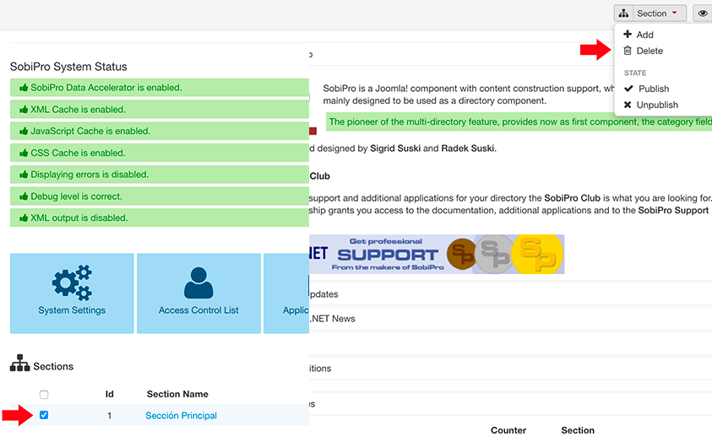Click the STATE header in Section menu
712x436 pixels.
pos(635,73)
